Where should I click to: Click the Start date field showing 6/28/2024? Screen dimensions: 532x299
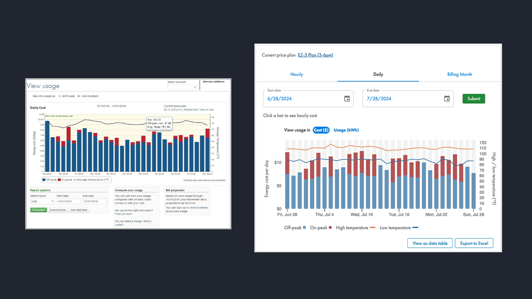point(308,99)
